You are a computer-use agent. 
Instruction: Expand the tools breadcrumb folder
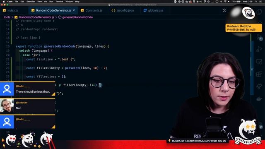point(7,17)
